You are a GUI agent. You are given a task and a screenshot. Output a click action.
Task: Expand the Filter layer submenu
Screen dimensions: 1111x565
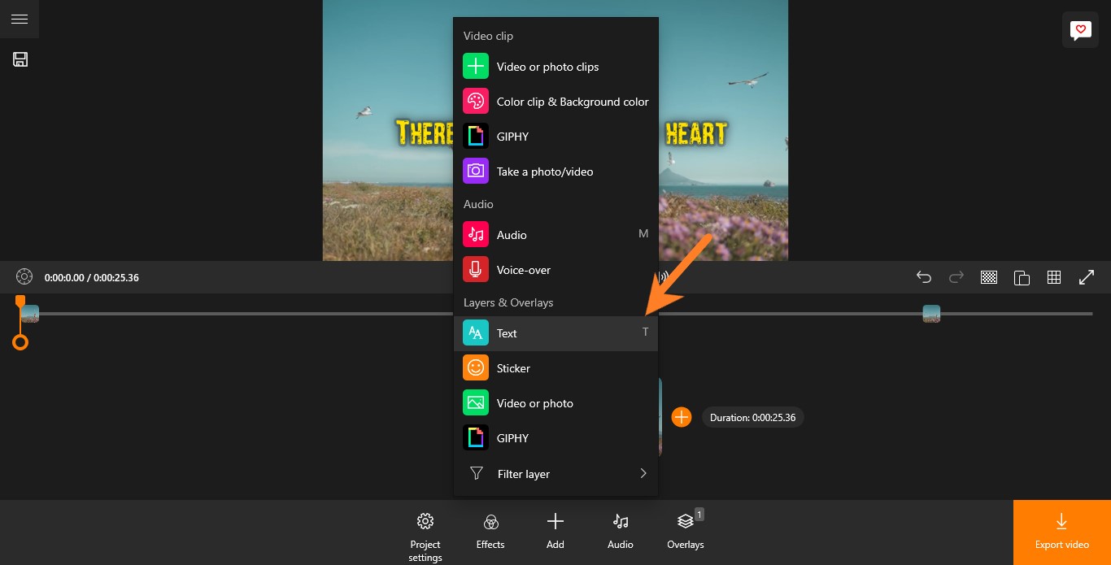click(x=555, y=473)
